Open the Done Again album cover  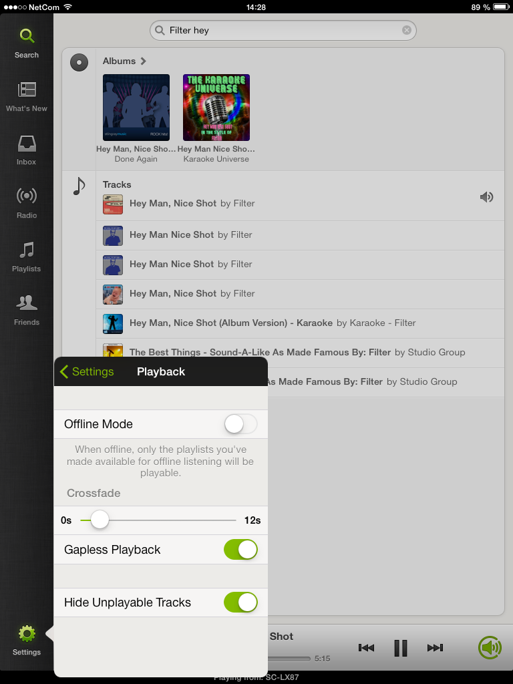136,108
